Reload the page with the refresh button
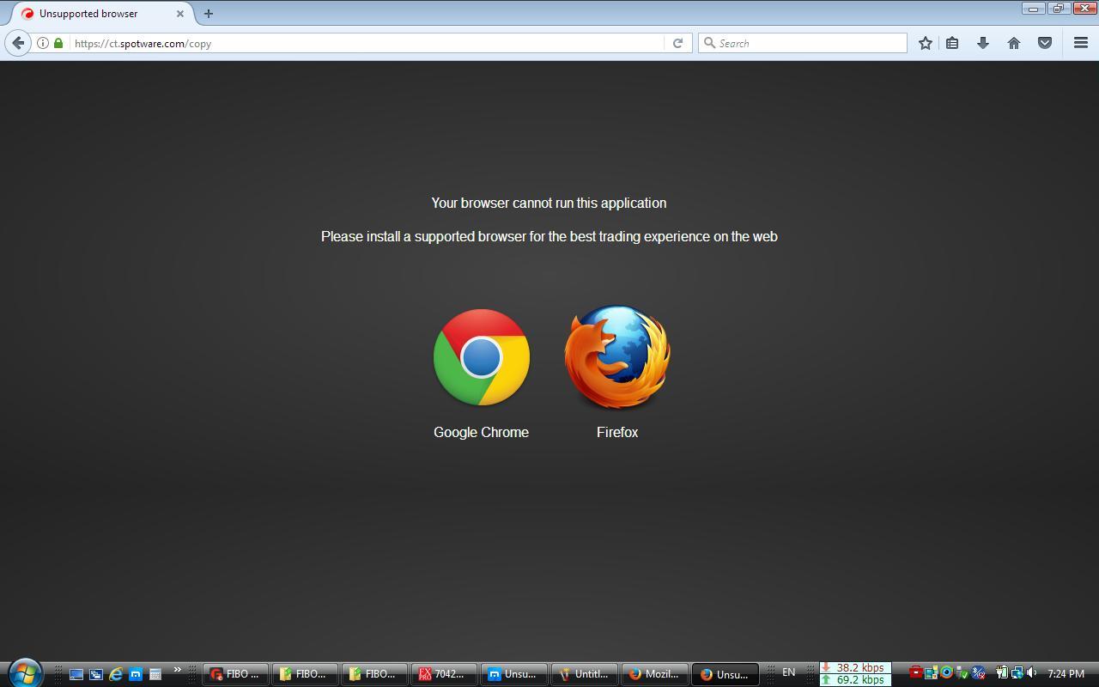1099x687 pixels. (677, 43)
